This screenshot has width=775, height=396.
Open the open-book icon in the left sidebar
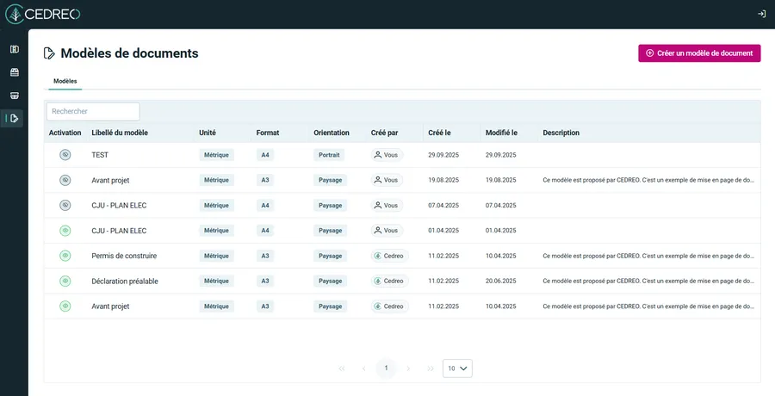click(x=14, y=49)
